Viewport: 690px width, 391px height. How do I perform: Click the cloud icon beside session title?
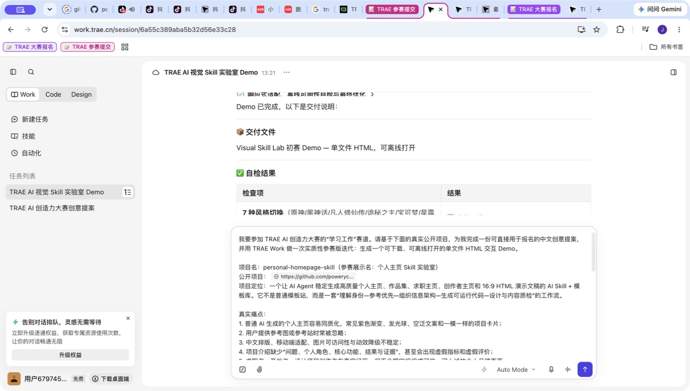point(156,72)
